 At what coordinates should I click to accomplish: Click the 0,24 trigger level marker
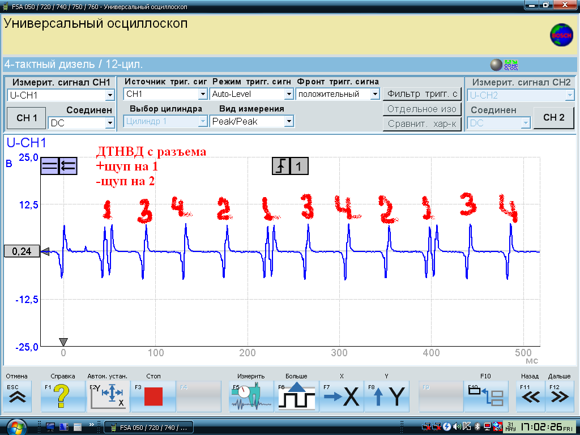click(22, 251)
